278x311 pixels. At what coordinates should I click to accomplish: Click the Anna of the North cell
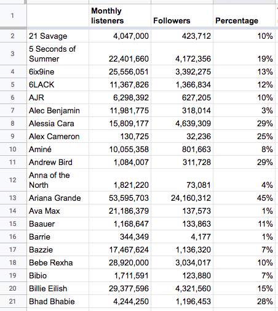(58, 180)
